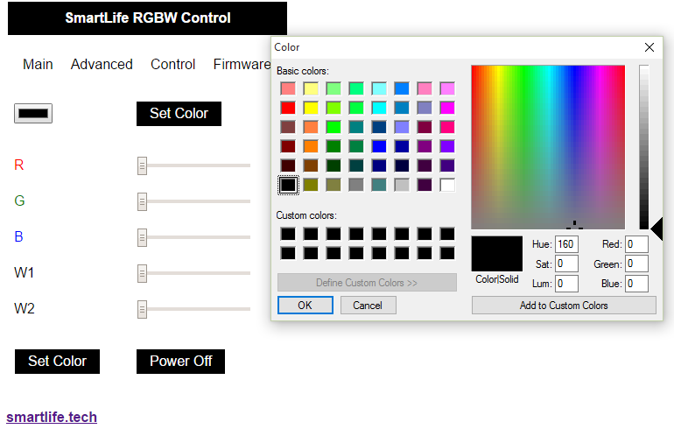674x436 pixels.
Task: Click the Color|Solid preview box
Action: tap(497, 254)
